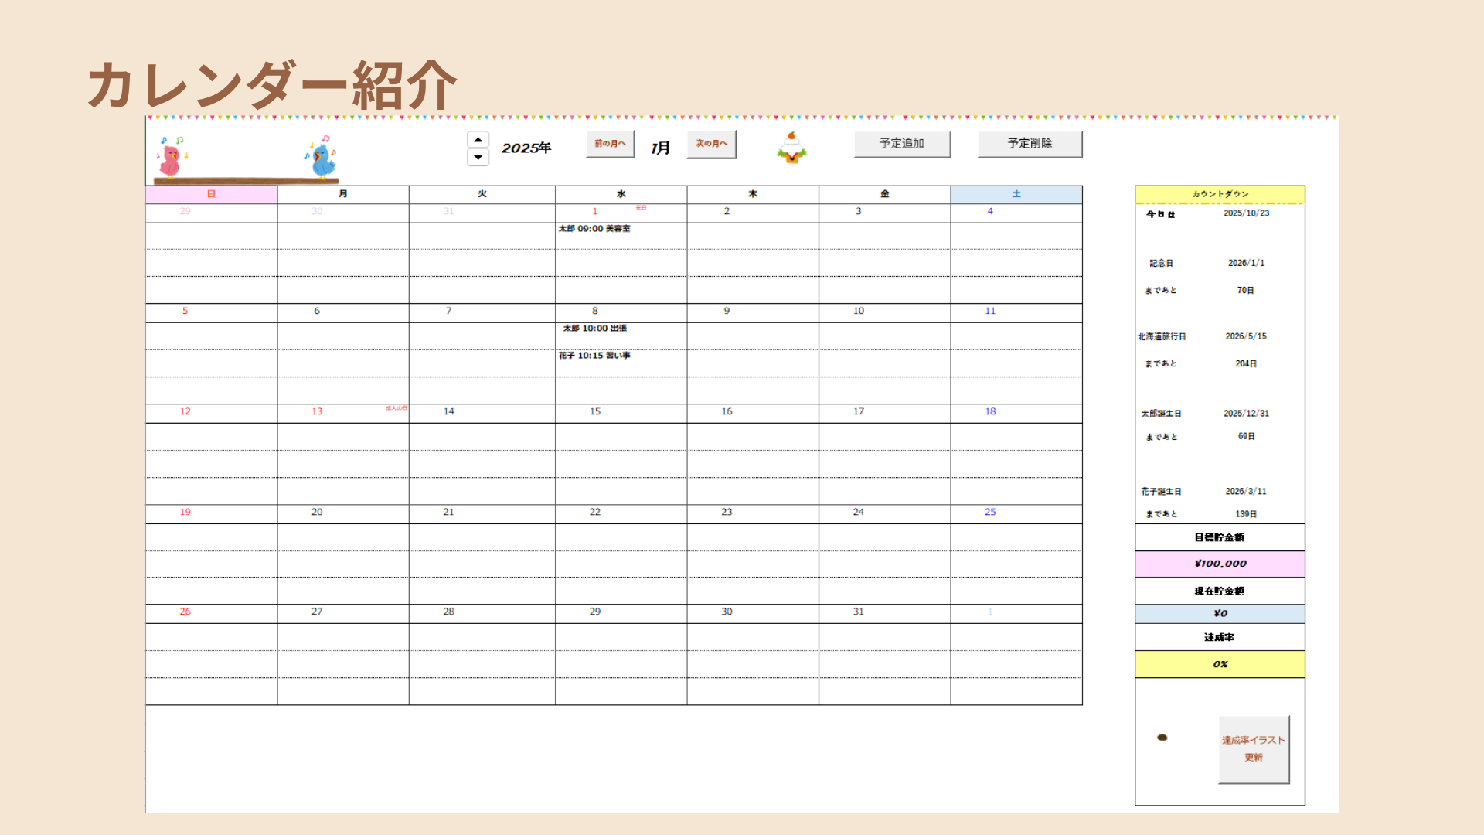Screen dimensions: 1484x835
Task: Click the pink ¥100,000 target savings cell
Action: tap(1219, 564)
